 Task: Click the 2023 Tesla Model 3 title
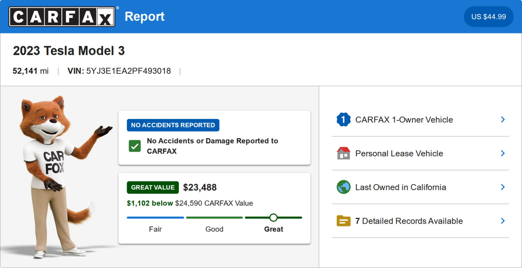[x=69, y=51]
